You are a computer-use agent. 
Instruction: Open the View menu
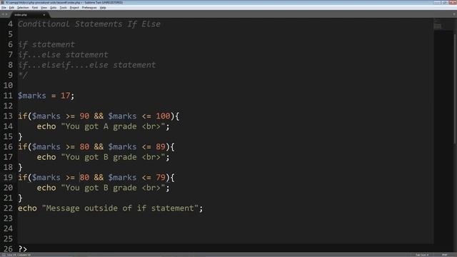[44, 8]
